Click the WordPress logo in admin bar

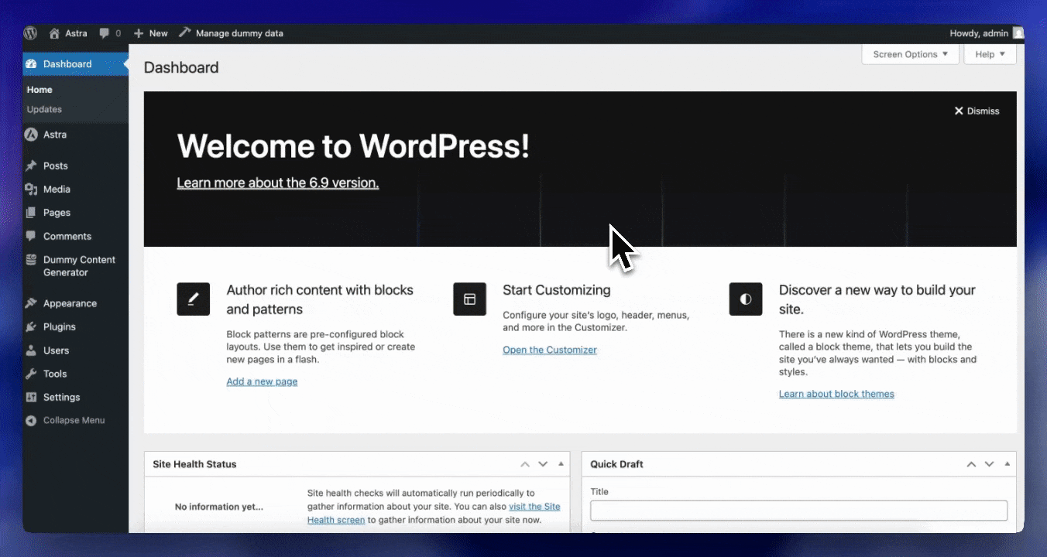click(x=31, y=33)
